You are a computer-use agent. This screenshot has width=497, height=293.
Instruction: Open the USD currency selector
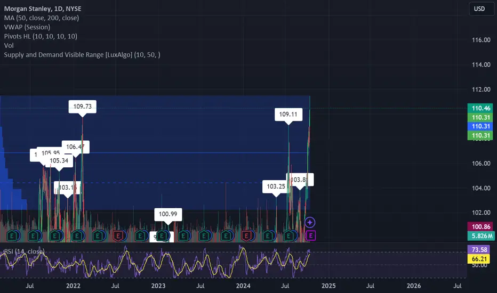coord(481,9)
